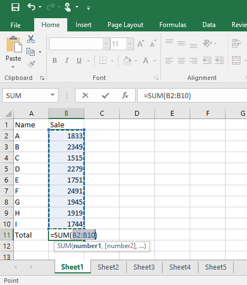
Task: Toggle Italic formatting
Action: click(67, 61)
